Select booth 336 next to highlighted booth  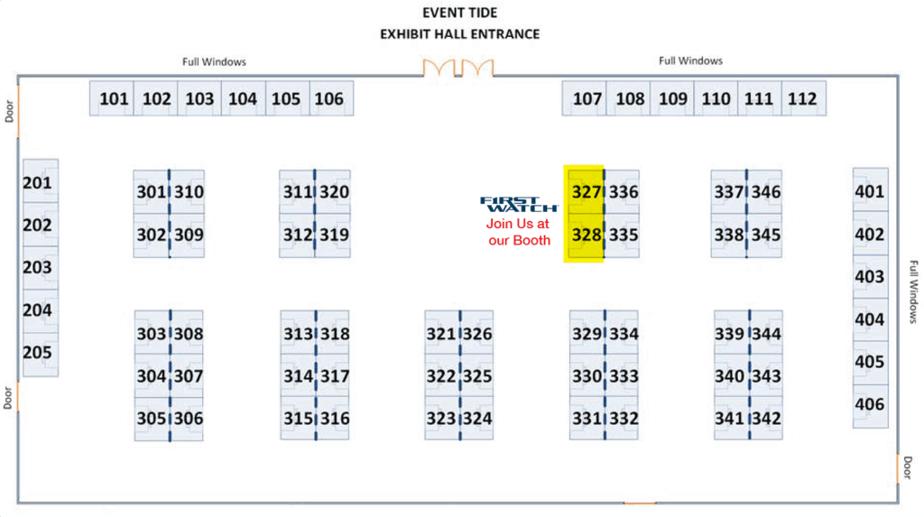click(624, 191)
